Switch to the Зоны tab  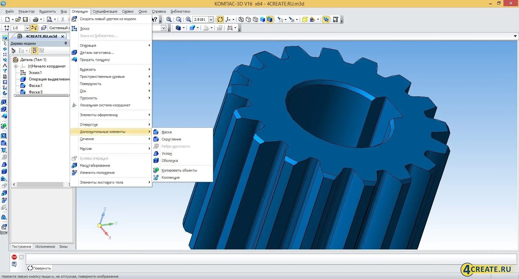(x=63, y=247)
